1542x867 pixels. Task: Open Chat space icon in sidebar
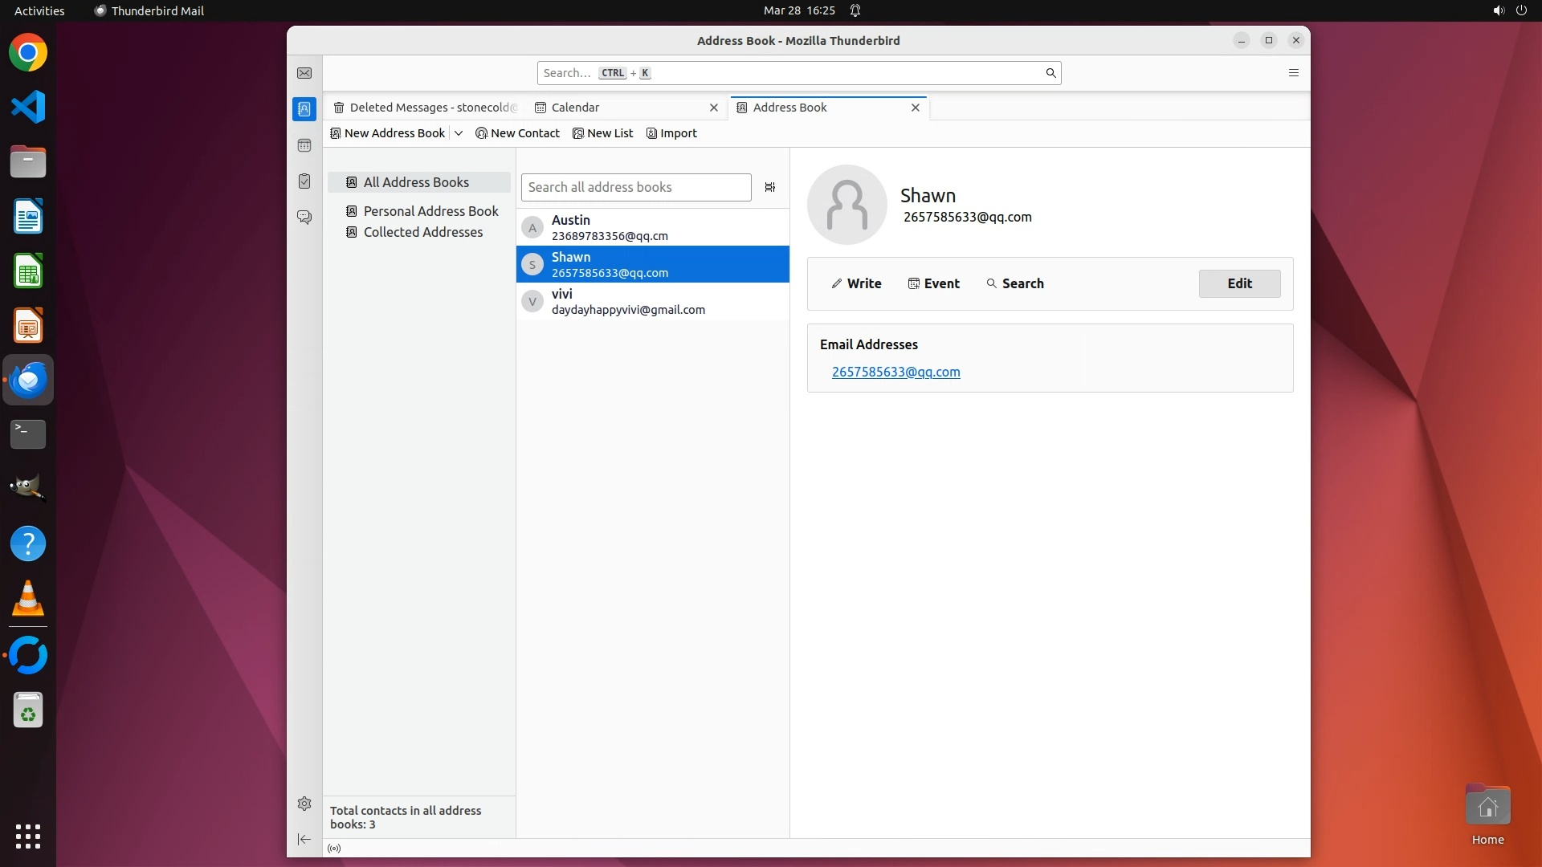304,217
